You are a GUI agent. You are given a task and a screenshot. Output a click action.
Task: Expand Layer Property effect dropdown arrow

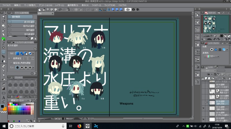pyautogui.click(x=227, y=50)
